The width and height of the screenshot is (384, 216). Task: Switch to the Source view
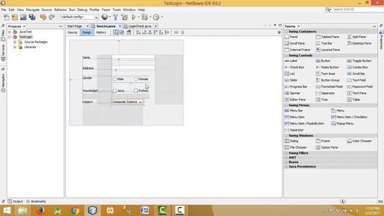point(73,32)
